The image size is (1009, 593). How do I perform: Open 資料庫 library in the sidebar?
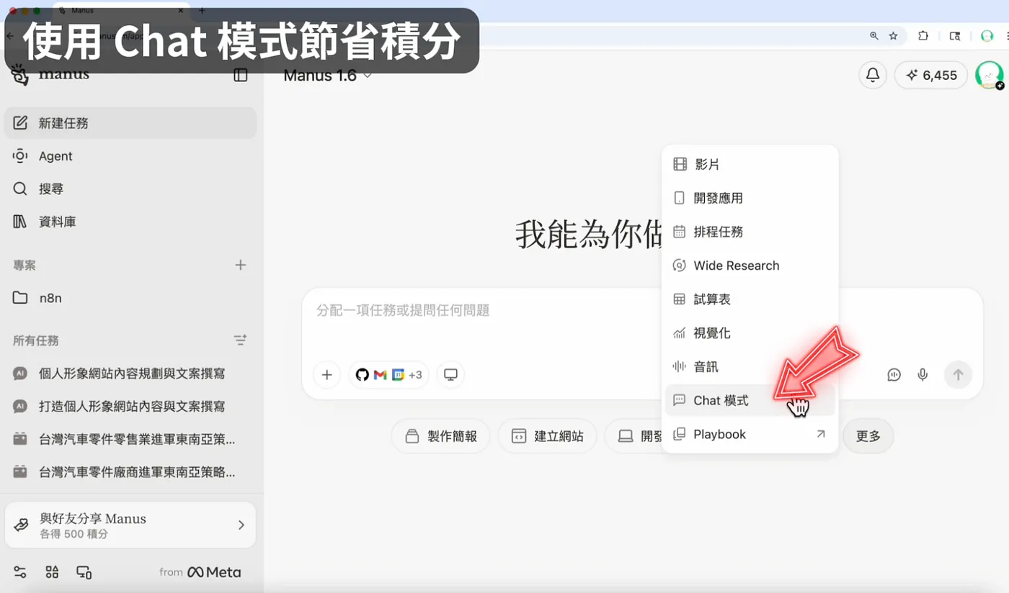(x=130, y=222)
